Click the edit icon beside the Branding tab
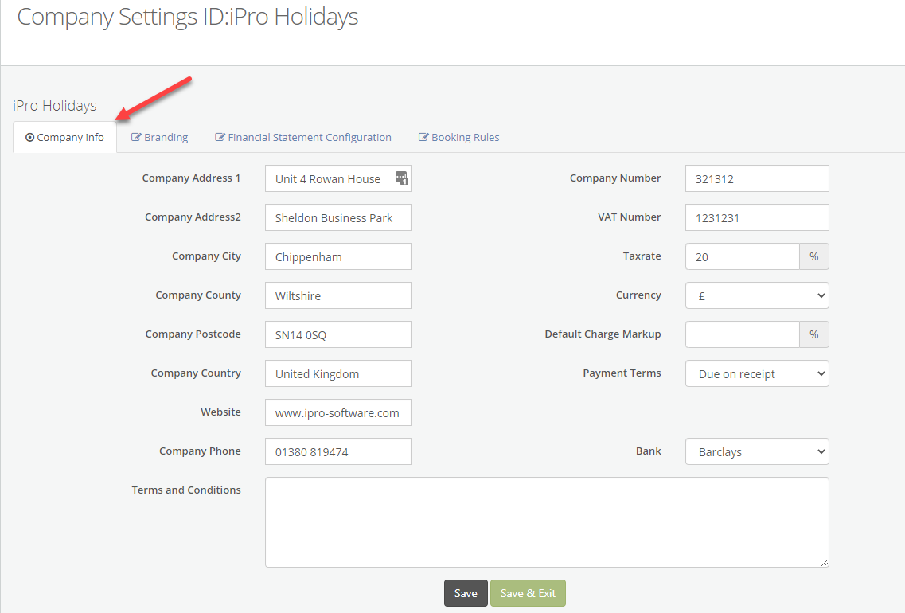The image size is (905, 613). [136, 138]
